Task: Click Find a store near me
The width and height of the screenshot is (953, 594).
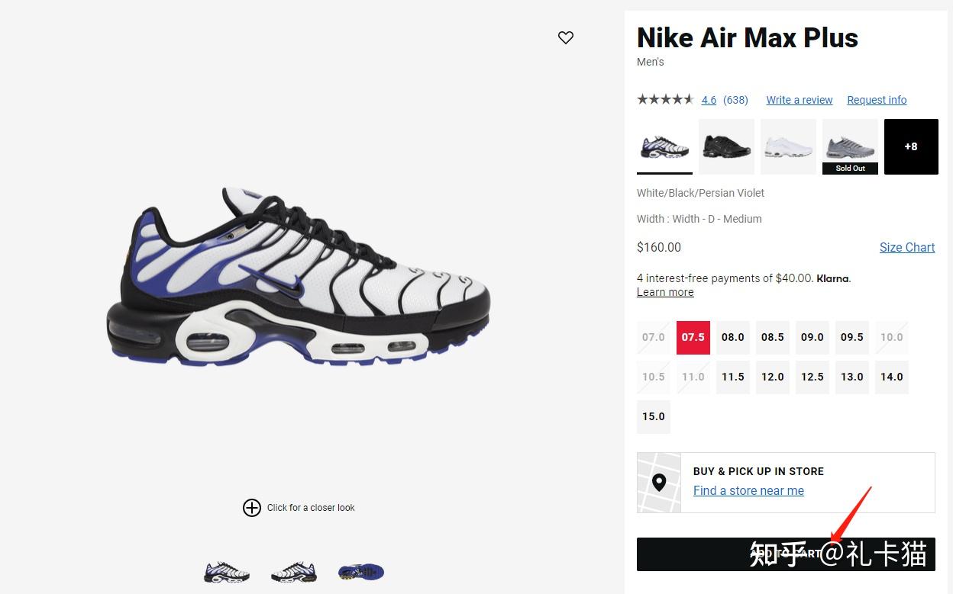Action: pos(748,490)
